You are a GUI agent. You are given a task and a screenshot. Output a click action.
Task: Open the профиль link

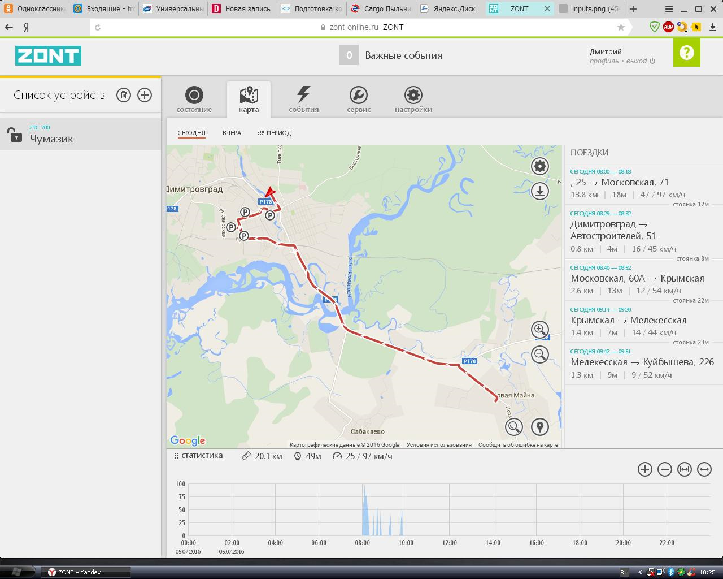click(604, 61)
